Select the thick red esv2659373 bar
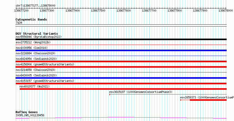This screenshot has width=234, height=121. [208, 100]
